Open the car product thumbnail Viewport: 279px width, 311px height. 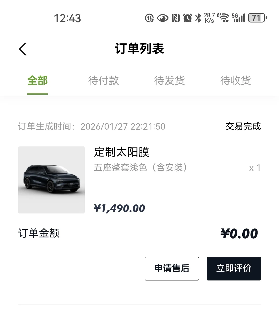pyautogui.click(x=51, y=180)
